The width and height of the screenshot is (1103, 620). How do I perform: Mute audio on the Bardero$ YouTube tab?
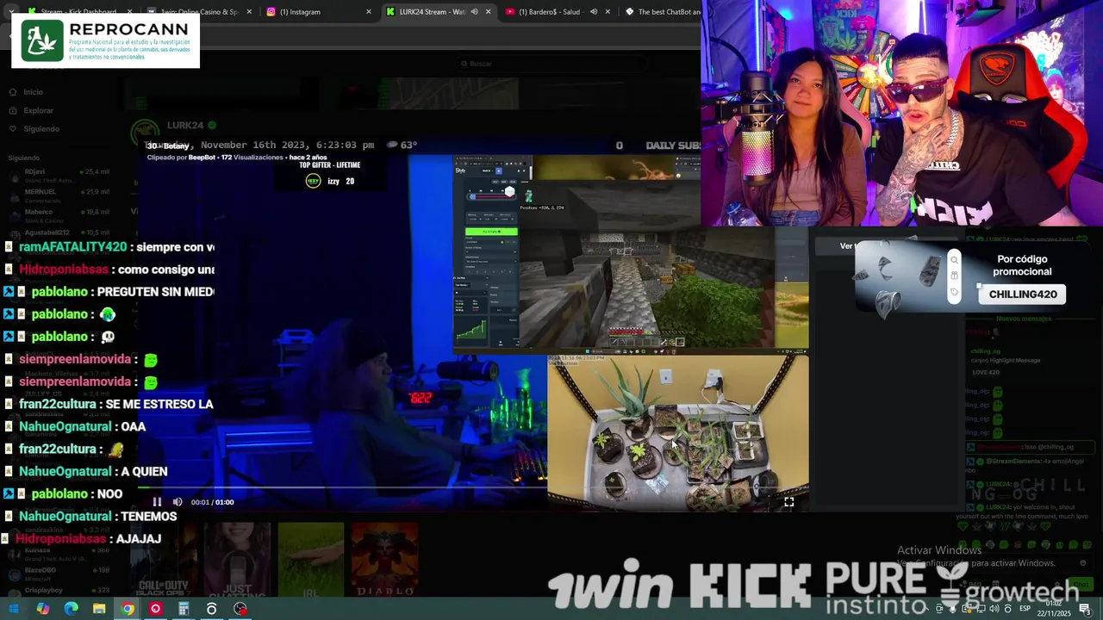coord(593,12)
